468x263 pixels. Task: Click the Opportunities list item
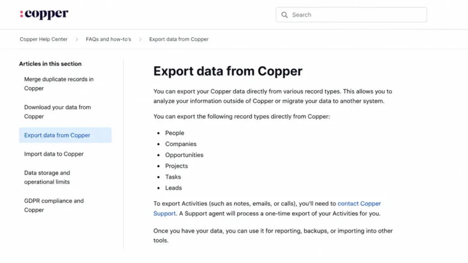click(x=184, y=155)
